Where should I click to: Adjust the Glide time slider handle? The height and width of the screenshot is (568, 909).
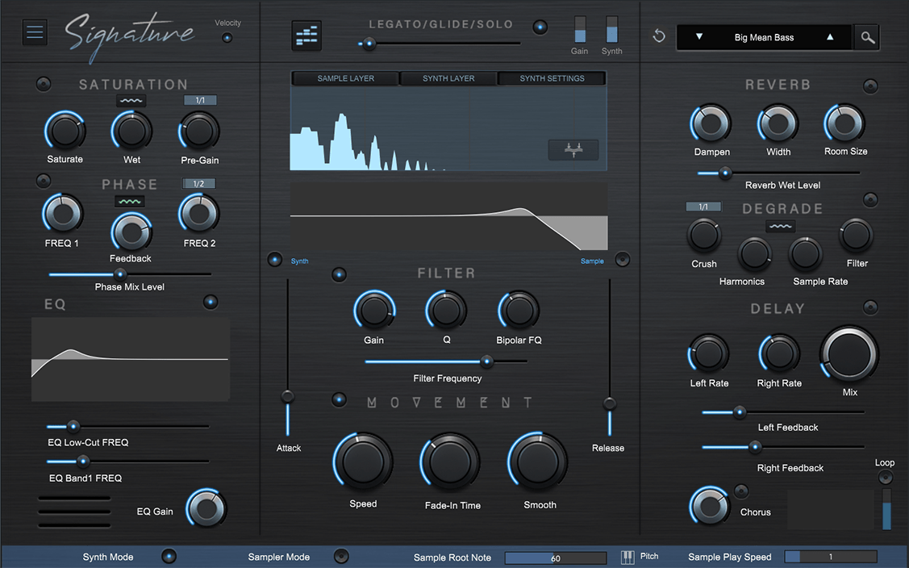click(369, 44)
